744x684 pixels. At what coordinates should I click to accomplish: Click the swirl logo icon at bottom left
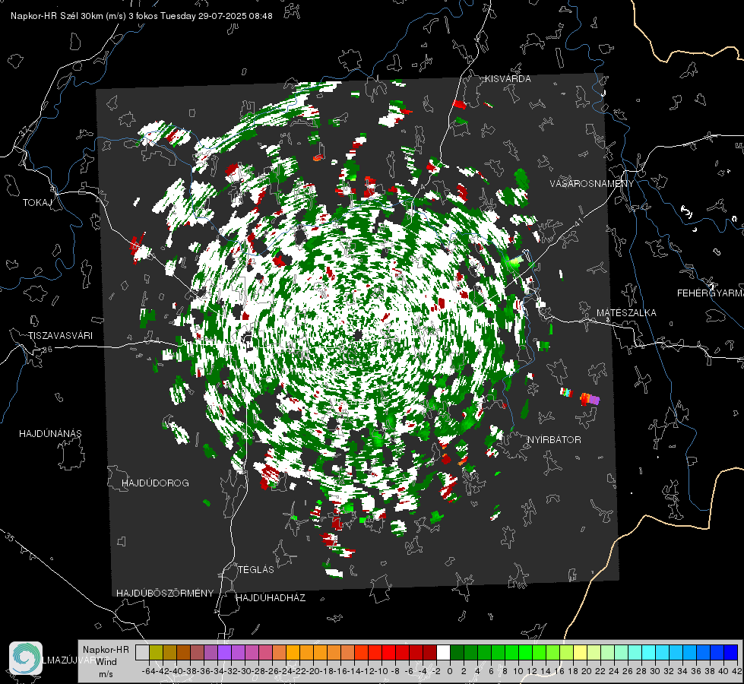pos(26,658)
